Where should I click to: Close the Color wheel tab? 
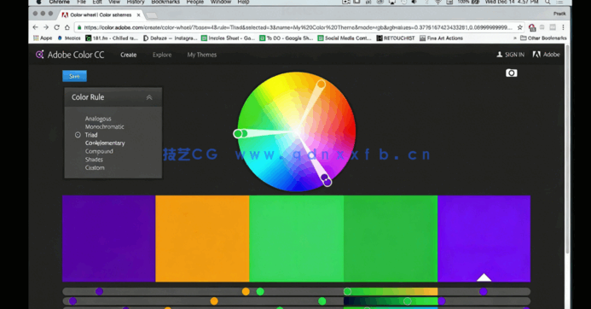138,15
